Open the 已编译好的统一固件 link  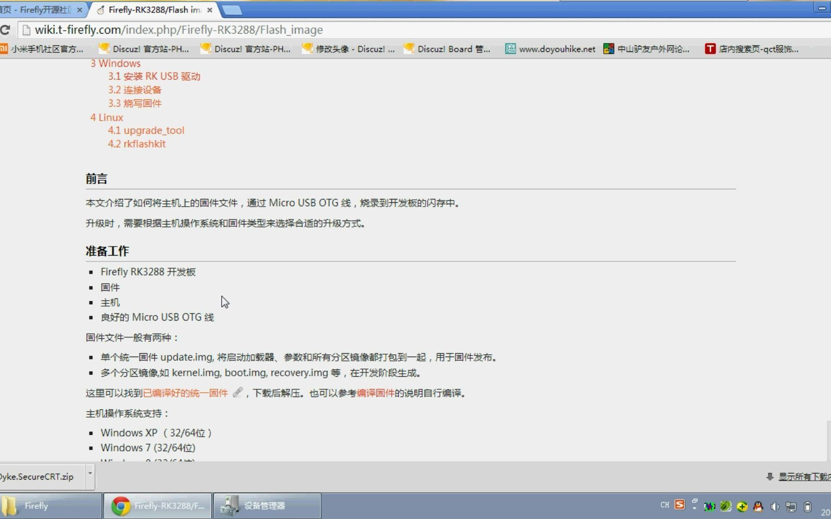(x=185, y=393)
